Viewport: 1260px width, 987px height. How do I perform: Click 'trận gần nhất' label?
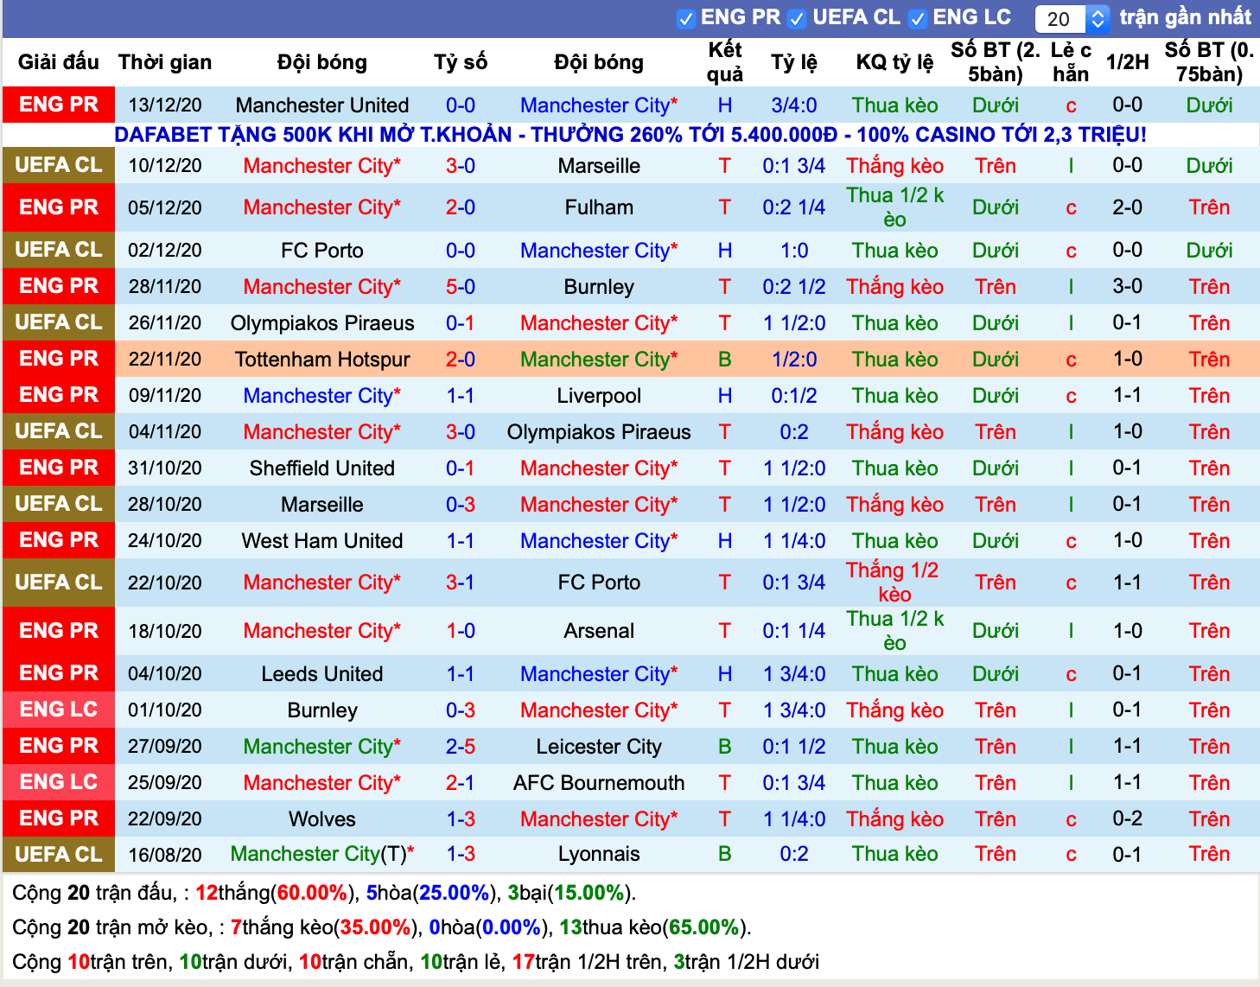[1185, 17]
